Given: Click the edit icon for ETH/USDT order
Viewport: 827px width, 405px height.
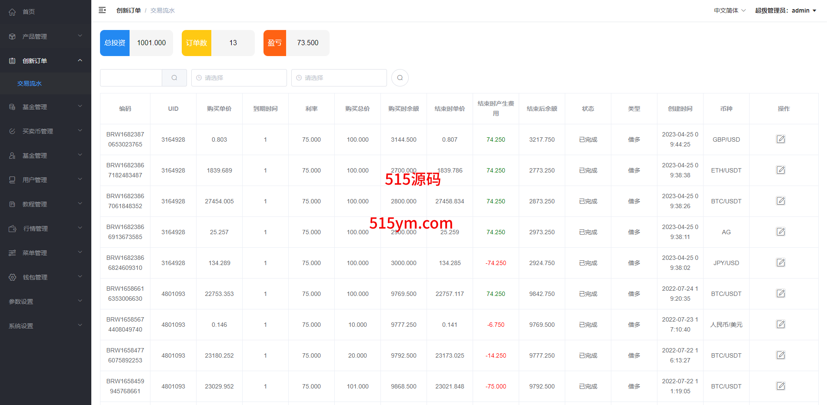Looking at the screenshot, I should click(780, 170).
